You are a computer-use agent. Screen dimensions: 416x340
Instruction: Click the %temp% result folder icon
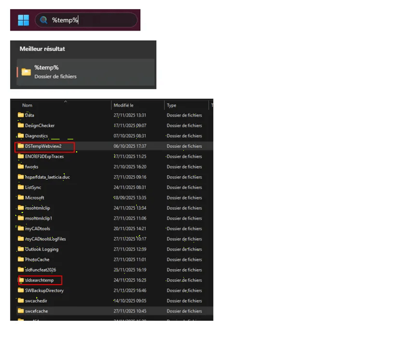click(x=26, y=71)
